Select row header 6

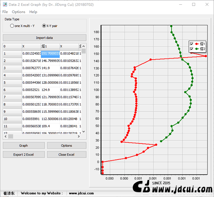point(12,90)
